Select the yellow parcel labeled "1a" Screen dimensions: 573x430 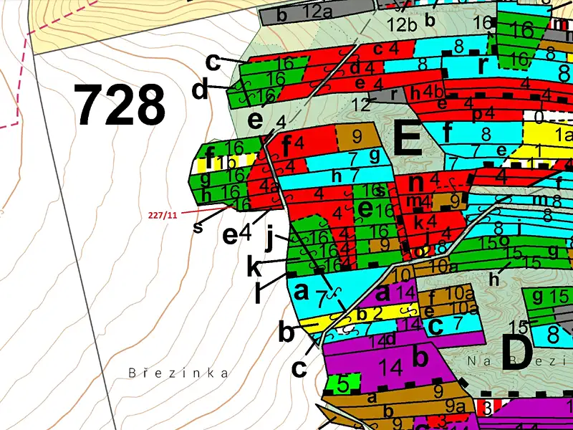coord(547,135)
